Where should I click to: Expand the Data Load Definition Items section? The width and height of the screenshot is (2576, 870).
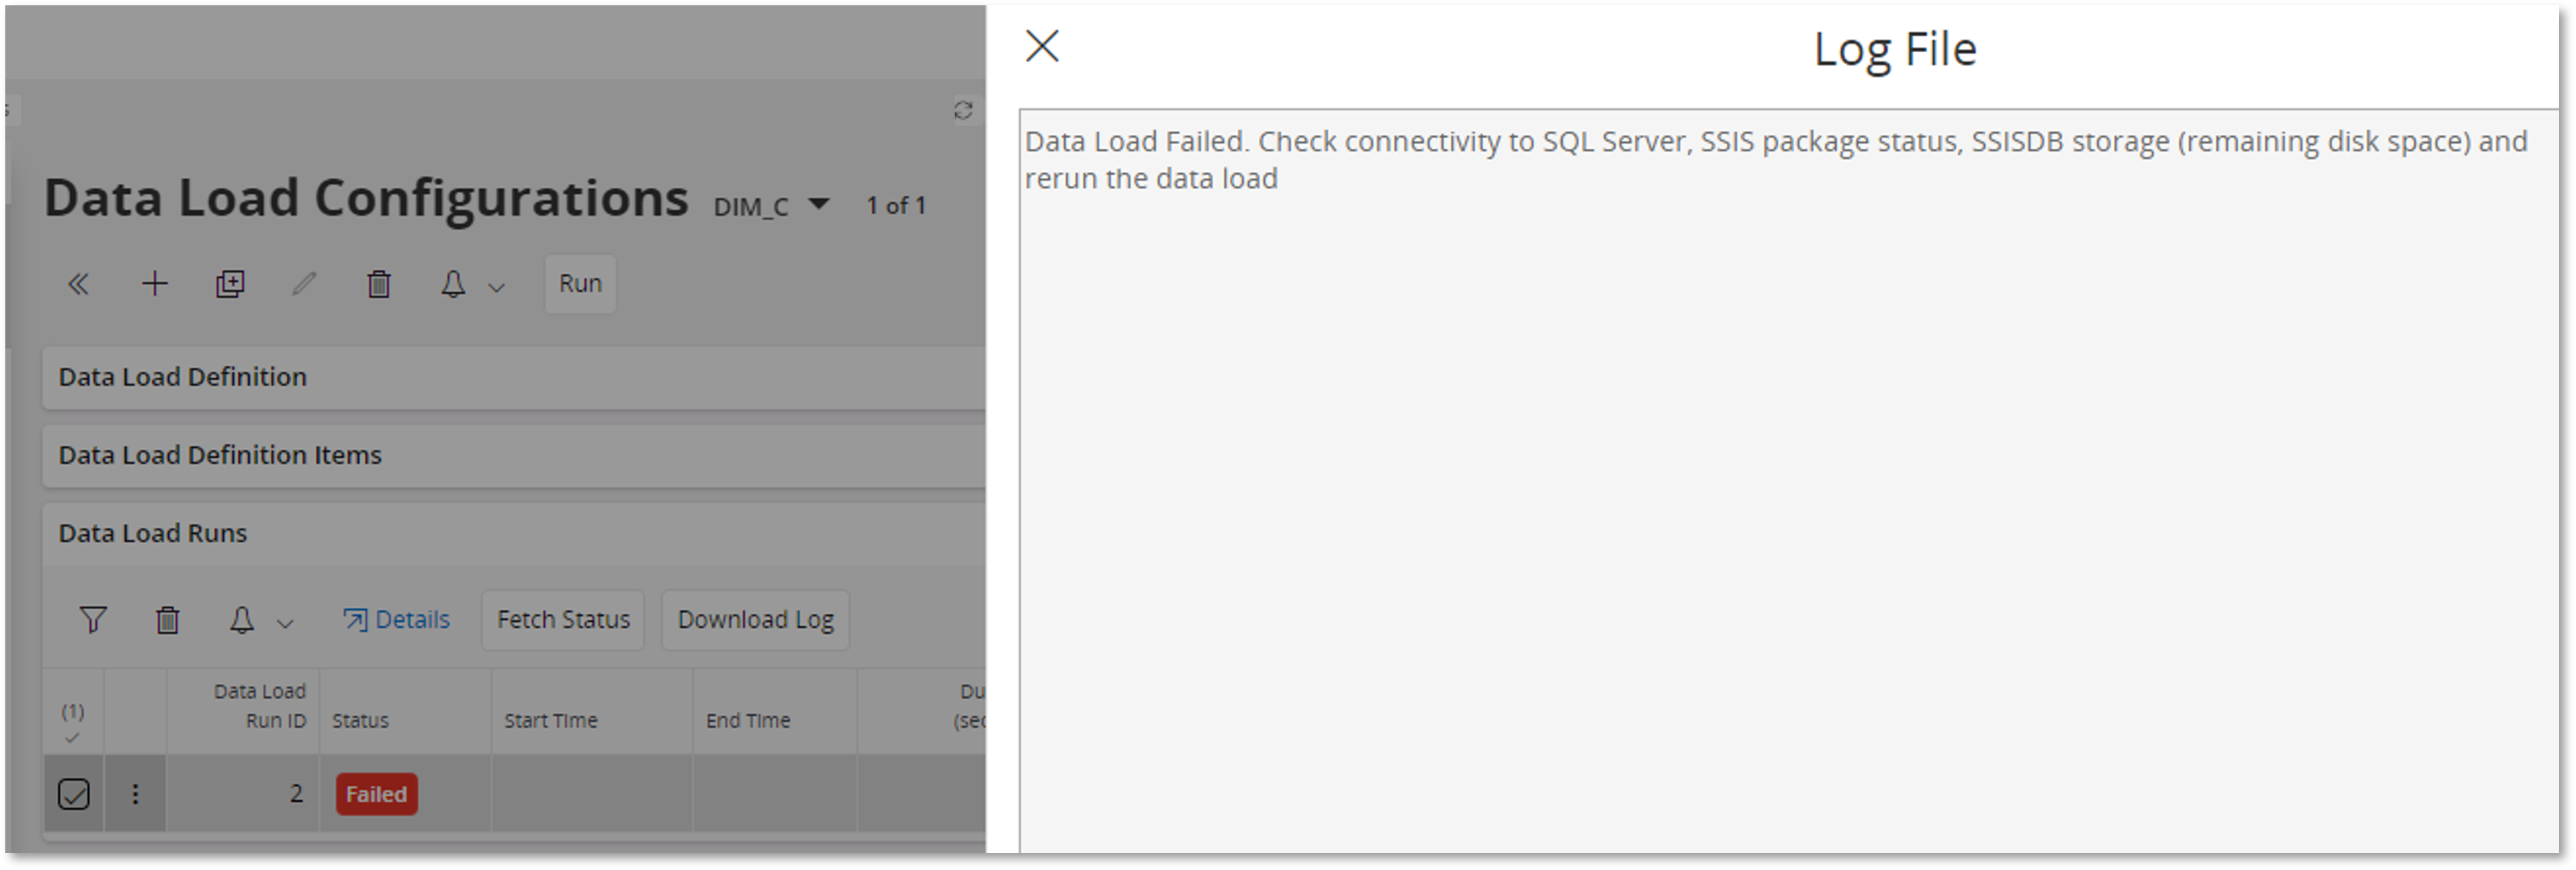point(514,455)
